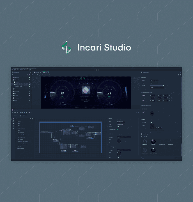Start the simulation with the play button

(94, 70)
